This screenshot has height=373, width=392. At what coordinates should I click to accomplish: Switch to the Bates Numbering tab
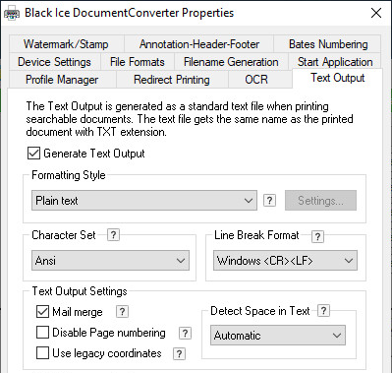pyautogui.click(x=328, y=44)
